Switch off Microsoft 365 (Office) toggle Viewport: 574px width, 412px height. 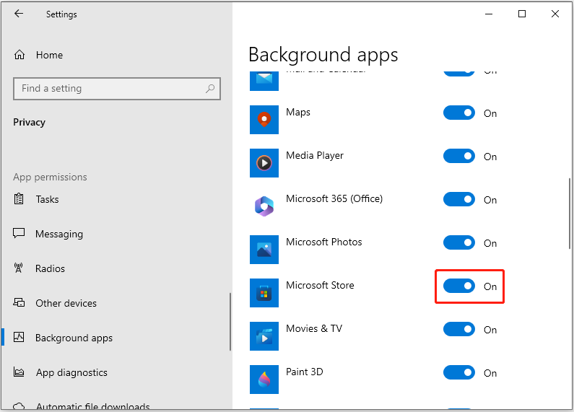click(459, 199)
